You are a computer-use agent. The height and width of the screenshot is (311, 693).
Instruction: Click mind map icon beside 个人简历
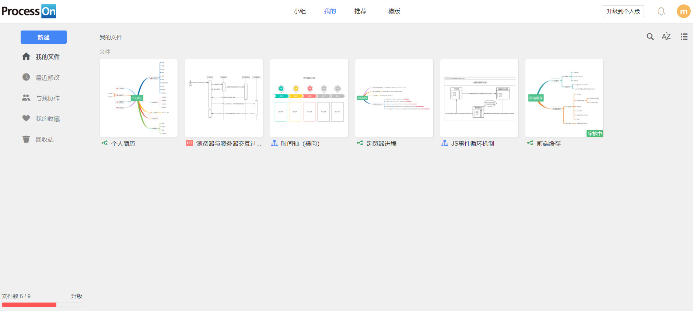coord(105,143)
